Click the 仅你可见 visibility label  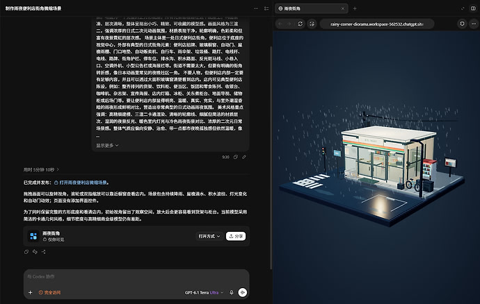54,239
